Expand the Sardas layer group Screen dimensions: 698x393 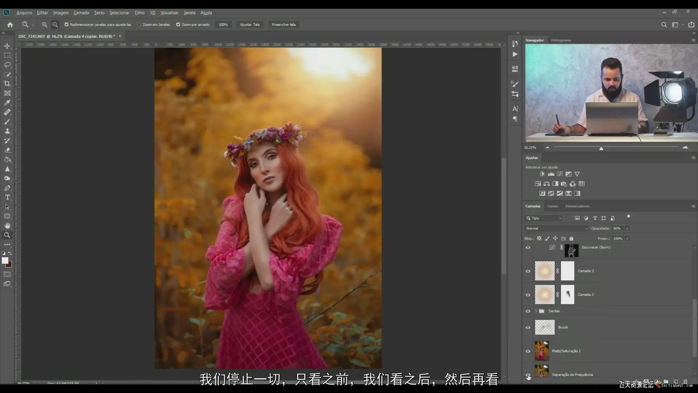tap(536, 311)
